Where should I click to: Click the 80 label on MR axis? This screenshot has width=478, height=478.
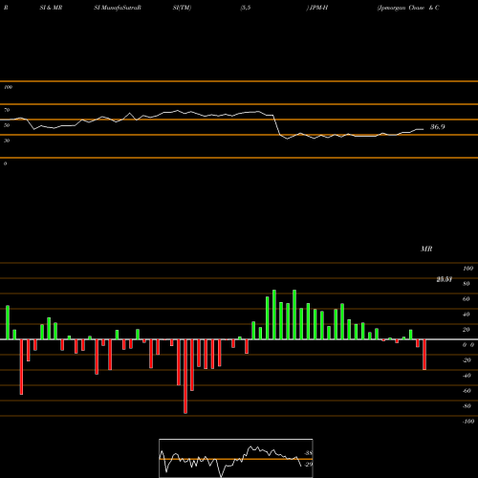click(467, 284)
